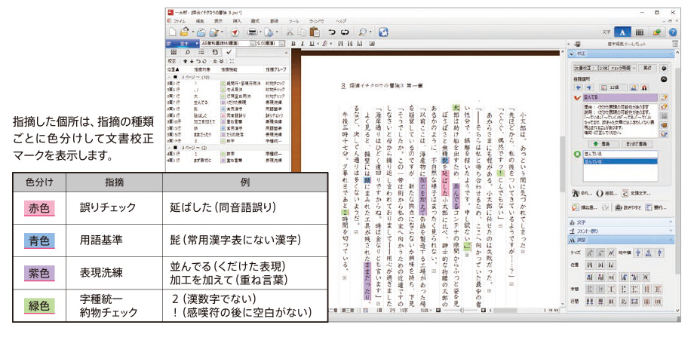Toggle underline formatting (U)
The height and width of the screenshot is (337, 694).
pyautogui.click(x=312, y=44)
